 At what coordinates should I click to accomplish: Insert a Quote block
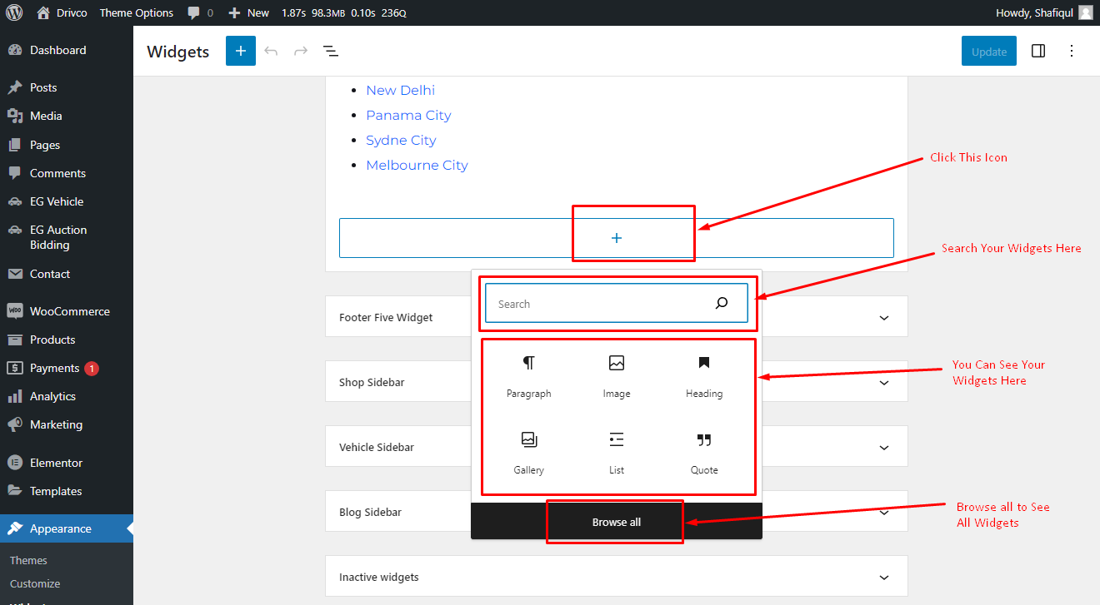(704, 453)
